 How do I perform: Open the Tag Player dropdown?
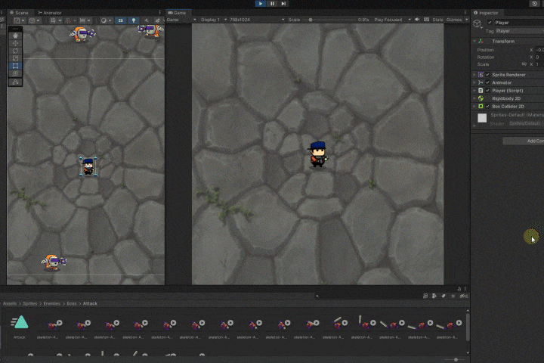[519, 31]
